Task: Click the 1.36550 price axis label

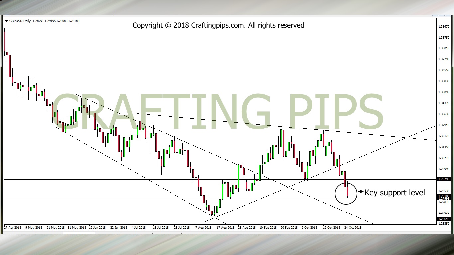Action: coord(444,70)
